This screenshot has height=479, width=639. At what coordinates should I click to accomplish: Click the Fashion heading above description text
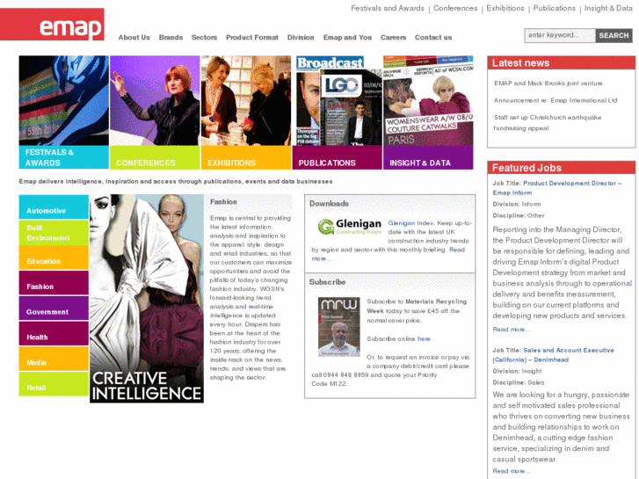tap(223, 202)
